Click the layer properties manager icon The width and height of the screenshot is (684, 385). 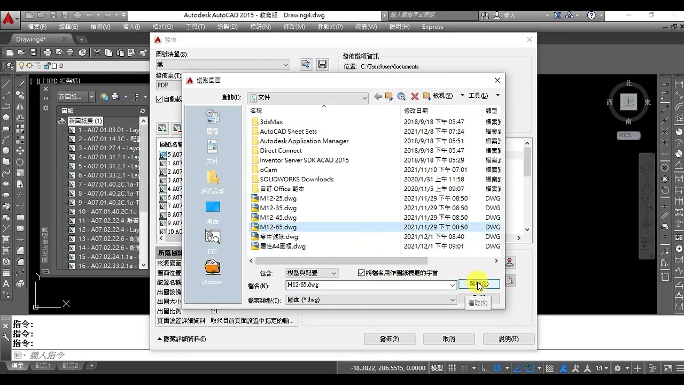tap(10, 66)
